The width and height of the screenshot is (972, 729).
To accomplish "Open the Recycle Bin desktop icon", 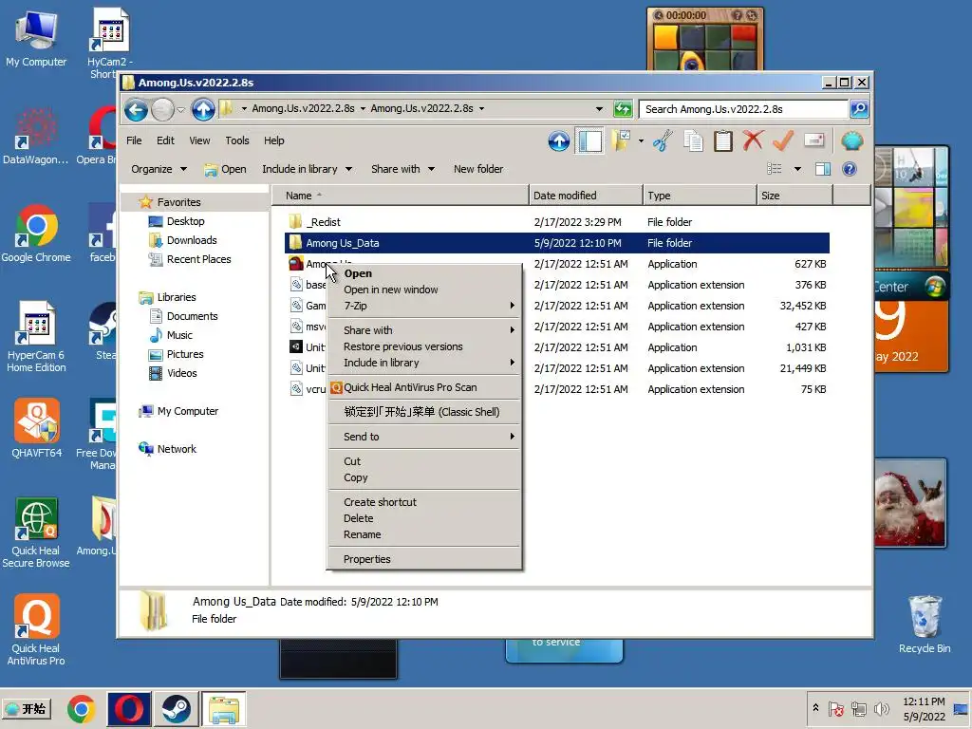I will click(925, 624).
